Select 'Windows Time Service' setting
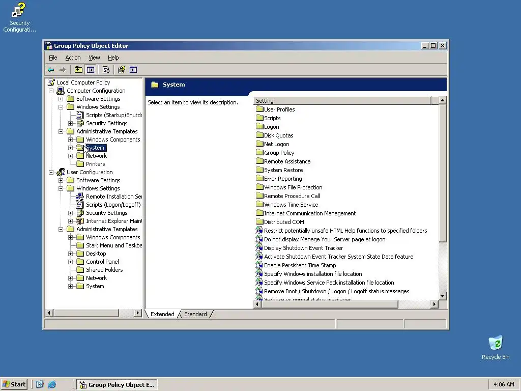 point(291,205)
